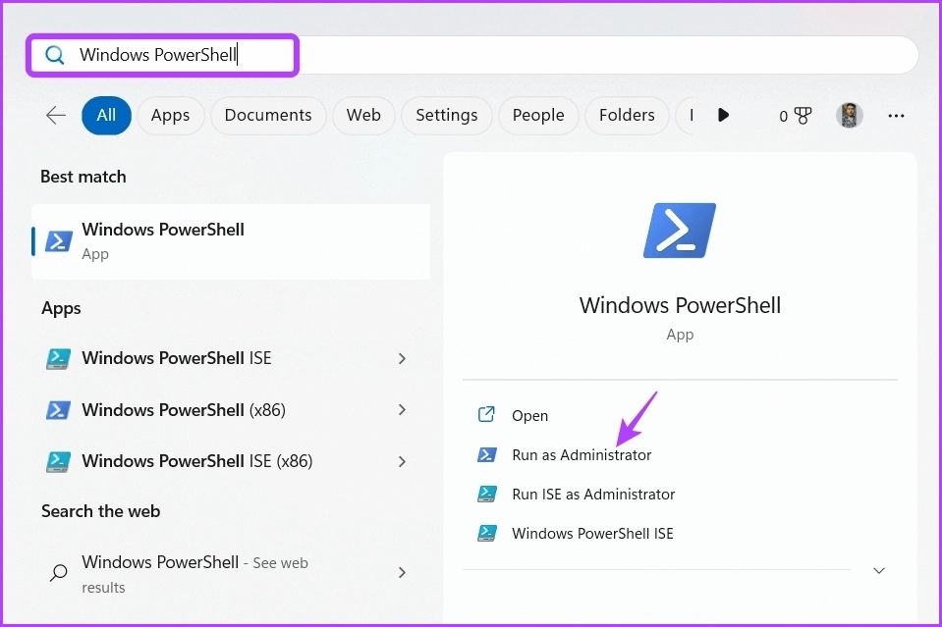
Task: Click the Windows PowerShell title in preview
Action: coord(680,305)
